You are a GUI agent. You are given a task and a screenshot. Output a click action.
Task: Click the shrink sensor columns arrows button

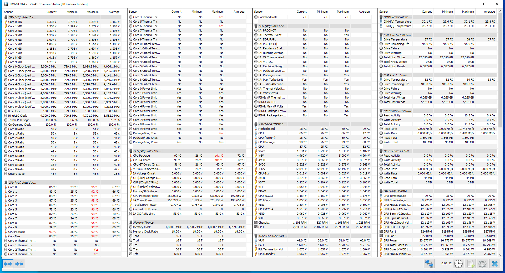[x=19, y=264]
